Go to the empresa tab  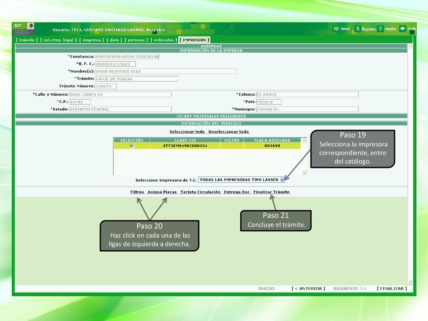point(92,40)
